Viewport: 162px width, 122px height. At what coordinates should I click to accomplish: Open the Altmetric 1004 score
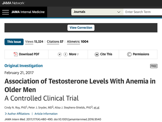coord(78,42)
